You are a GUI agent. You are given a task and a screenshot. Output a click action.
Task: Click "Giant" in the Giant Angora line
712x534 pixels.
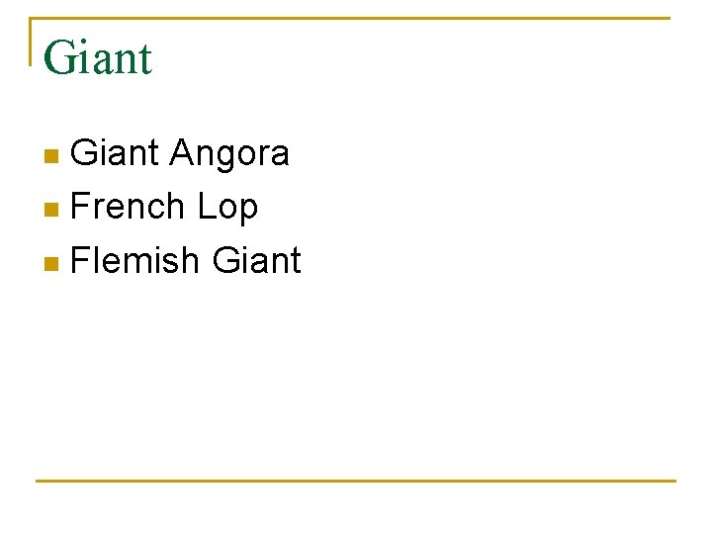[116, 153]
